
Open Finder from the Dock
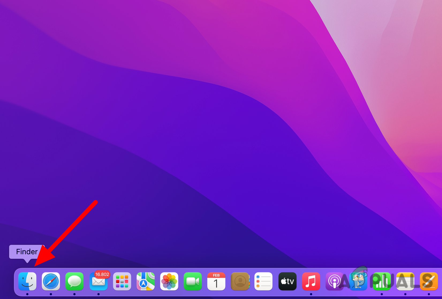(x=27, y=281)
